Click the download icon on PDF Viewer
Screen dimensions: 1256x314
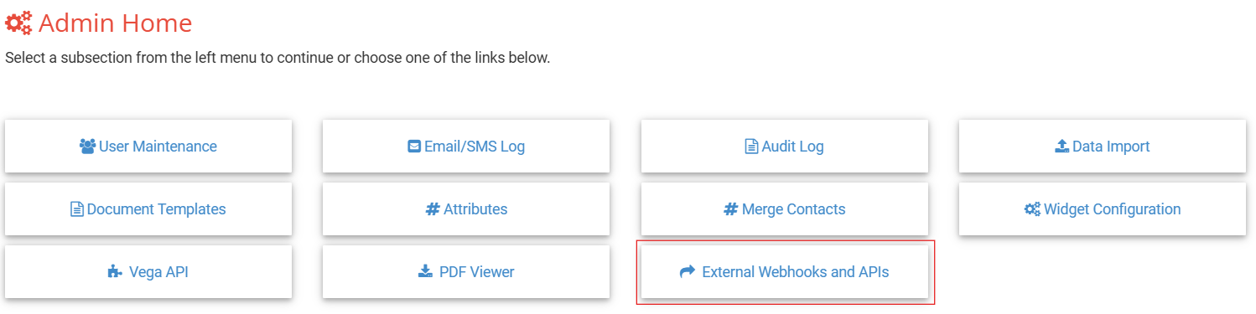[425, 272]
